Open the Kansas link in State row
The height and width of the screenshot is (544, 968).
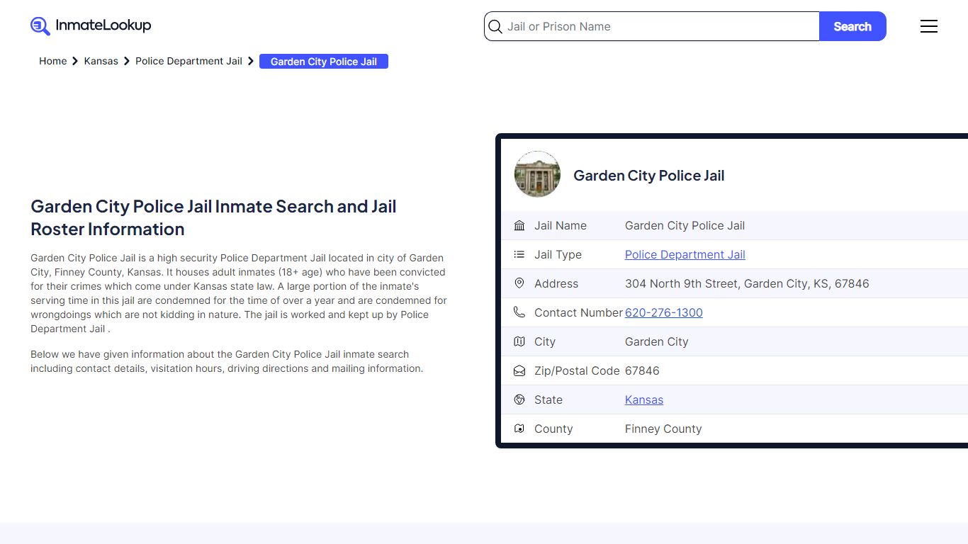(x=644, y=399)
